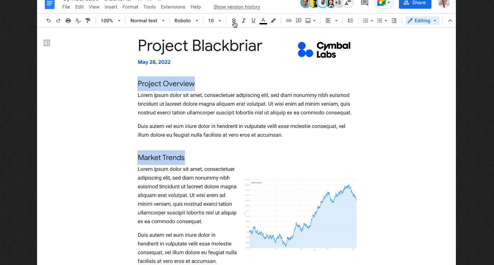Open the Roboto font dropdown
This screenshot has height=265, width=494.
[186, 21]
